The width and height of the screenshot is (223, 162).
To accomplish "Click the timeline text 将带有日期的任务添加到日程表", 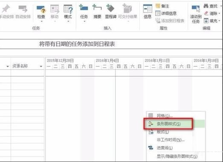I will 77,44.
